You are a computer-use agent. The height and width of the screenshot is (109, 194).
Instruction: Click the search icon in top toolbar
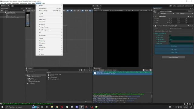pyautogui.click(x=175, y=6)
